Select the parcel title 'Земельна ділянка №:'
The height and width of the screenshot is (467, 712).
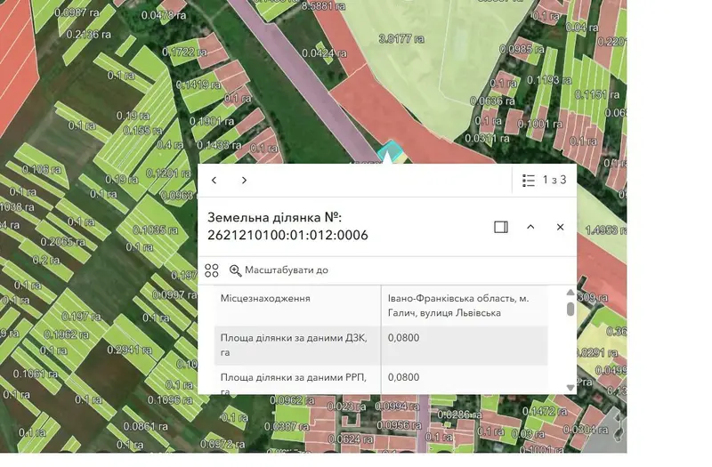click(x=275, y=217)
